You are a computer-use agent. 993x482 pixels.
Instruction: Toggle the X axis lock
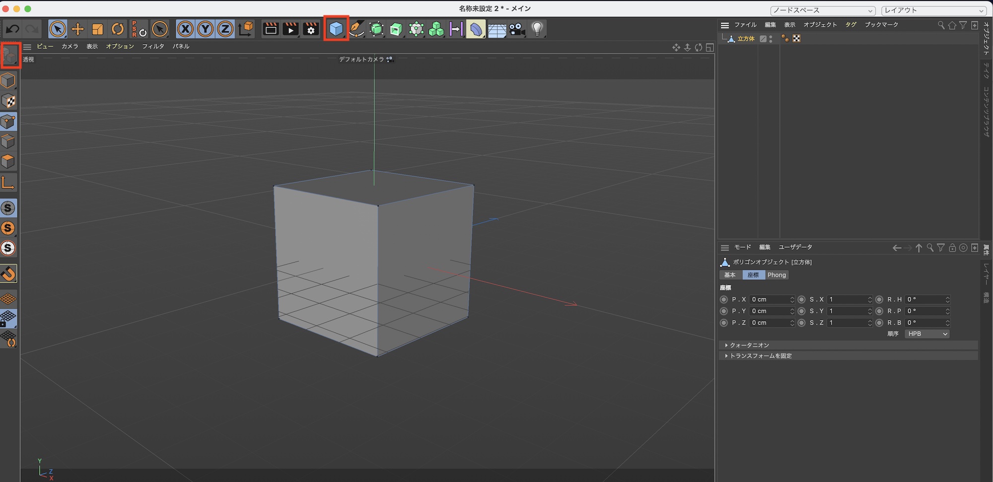(x=185, y=29)
